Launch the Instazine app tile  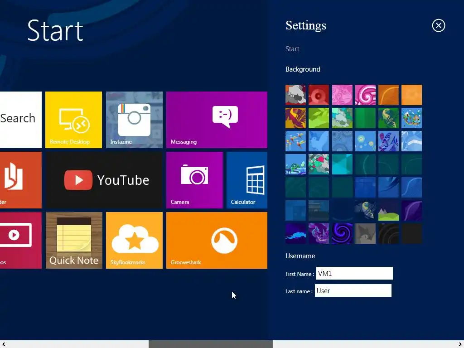134,120
